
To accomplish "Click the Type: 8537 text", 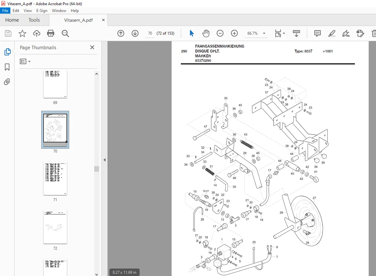I will tap(303, 51).
